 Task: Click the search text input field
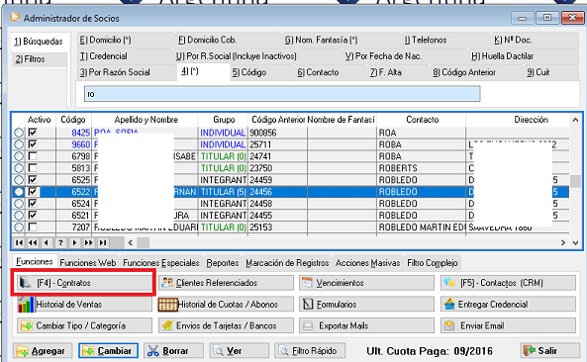click(282, 94)
